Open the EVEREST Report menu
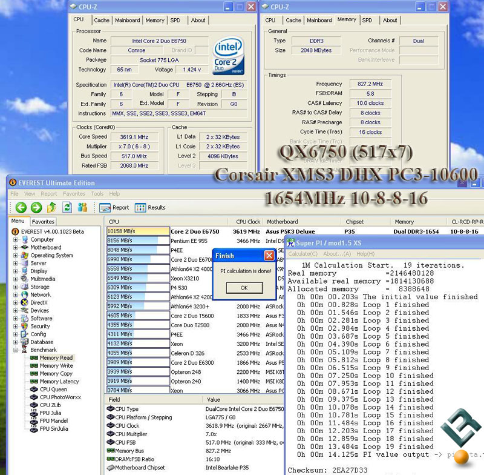The width and height of the screenshot is (484, 475). [x=49, y=194]
